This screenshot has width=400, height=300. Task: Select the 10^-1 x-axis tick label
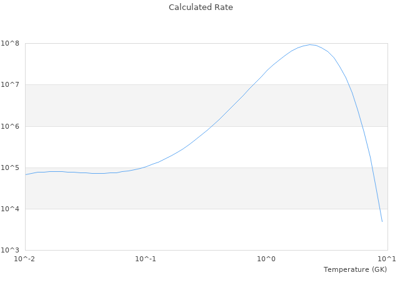[x=146, y=259]
